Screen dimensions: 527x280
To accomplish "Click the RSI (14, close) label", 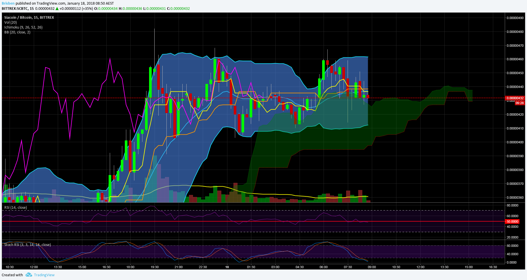I will (x=16, y=207).
